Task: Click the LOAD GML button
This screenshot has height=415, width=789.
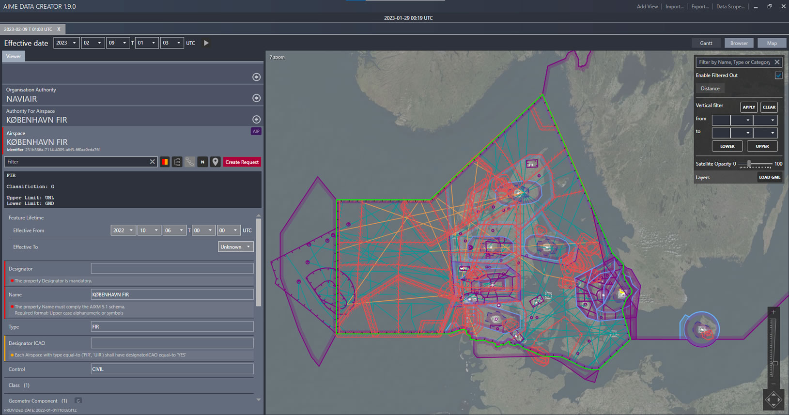Action: [769, 177]
